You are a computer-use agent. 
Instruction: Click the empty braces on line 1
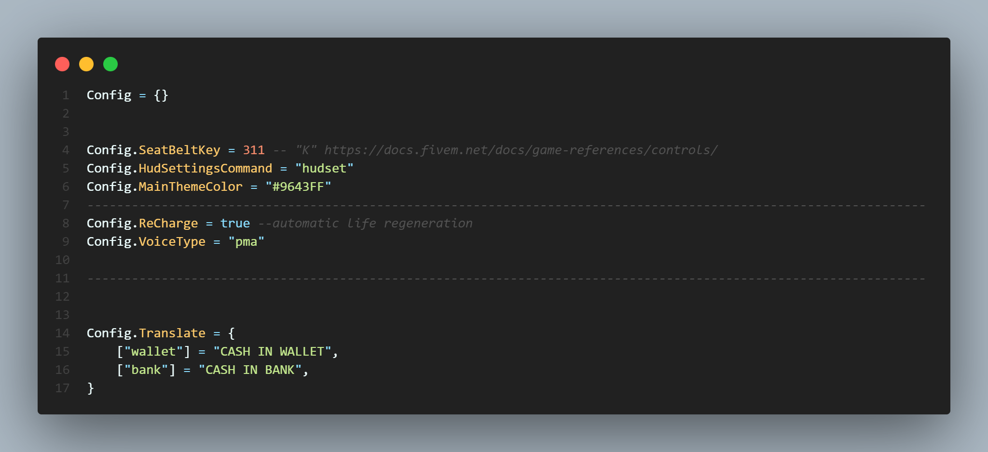(x=161, y=95)
